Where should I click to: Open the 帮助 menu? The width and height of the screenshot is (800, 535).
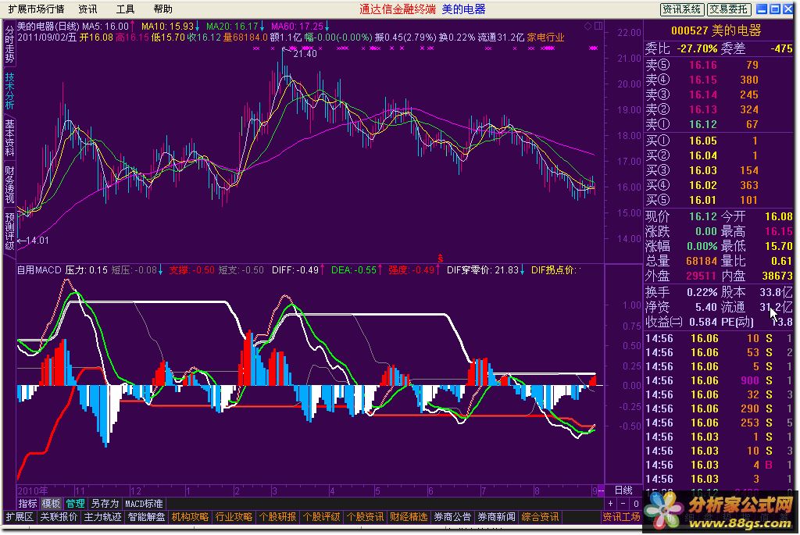coord(162,9)
